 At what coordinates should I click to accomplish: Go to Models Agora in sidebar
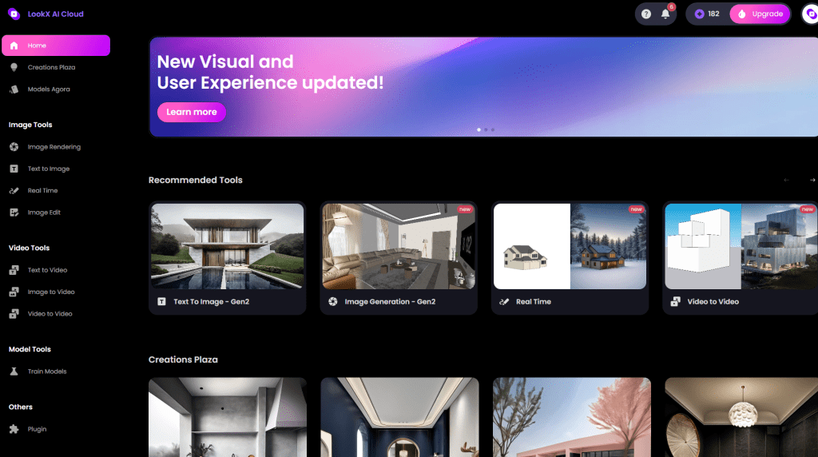point(49,89)
